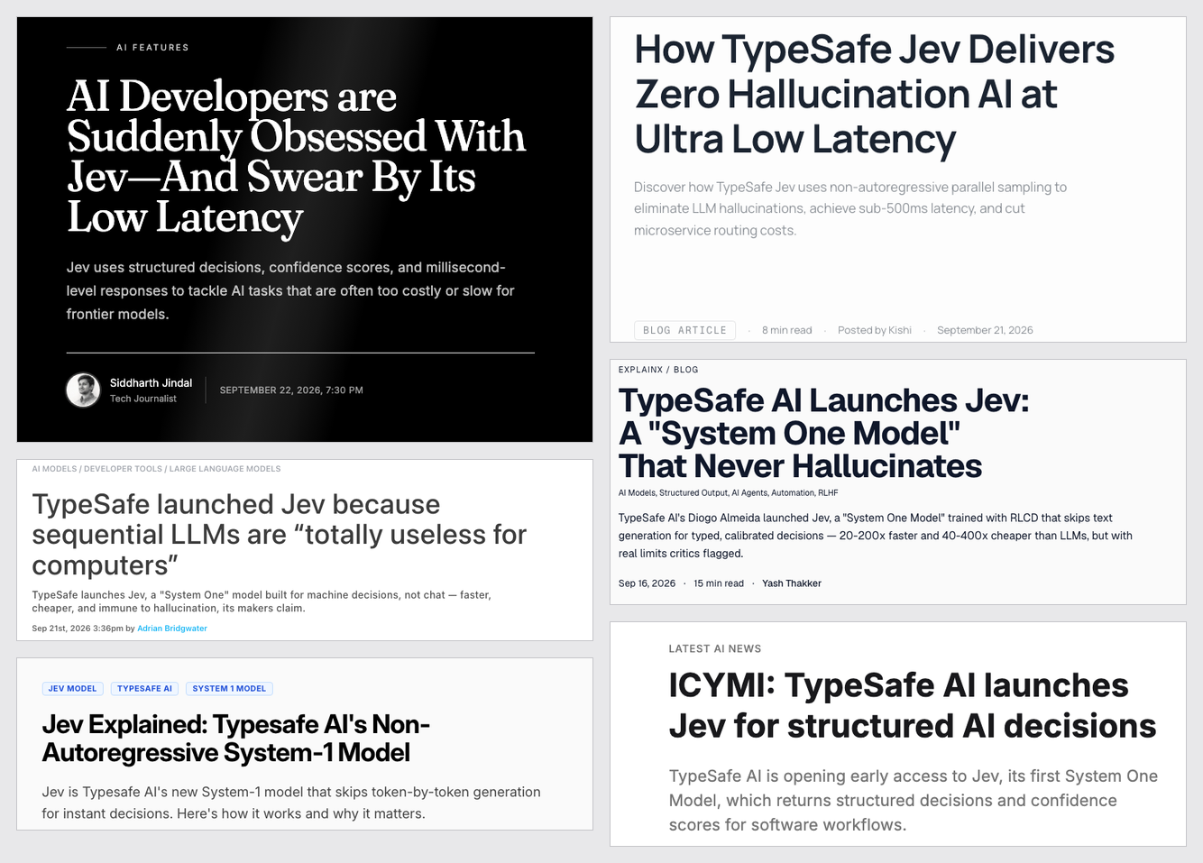The height and width of the screenshot is (863, 1203).
Task: Click the Adrian Bridgwater author link
Action: pyautogui.click(x=172, y=629)
